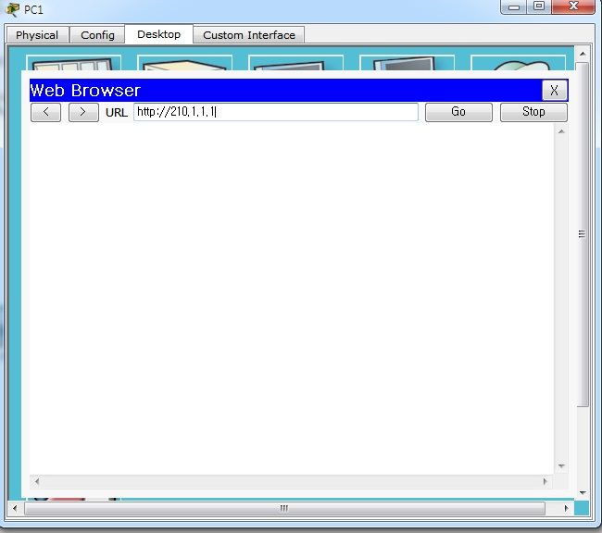Screen dimensions: 602x533
Task: Minimize the PC1 window
Action: click(x=514, y=6)
